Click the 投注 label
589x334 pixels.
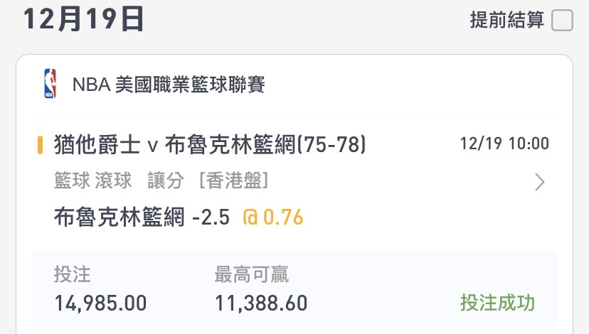[x=72, y=274]
